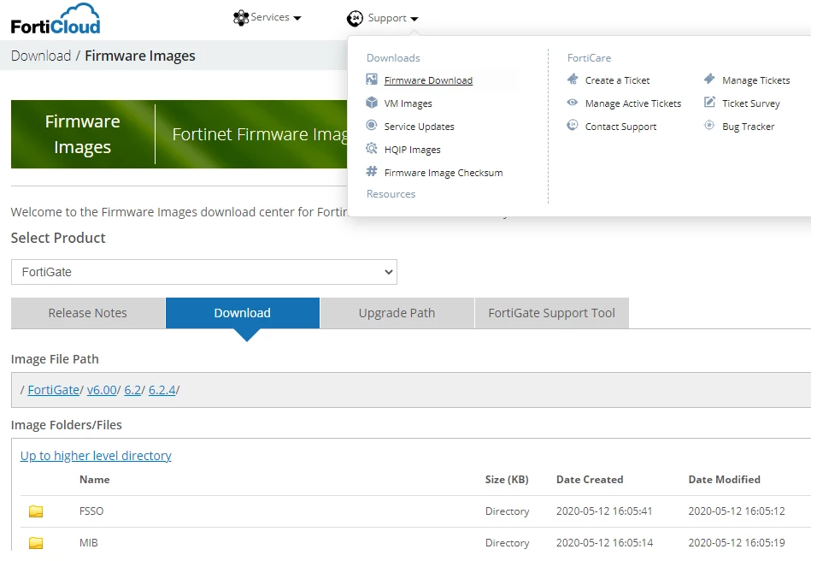Viewport: 817px width, 561px height.
Task: Open the Bug Tracker link
Action: coord(749,127)
